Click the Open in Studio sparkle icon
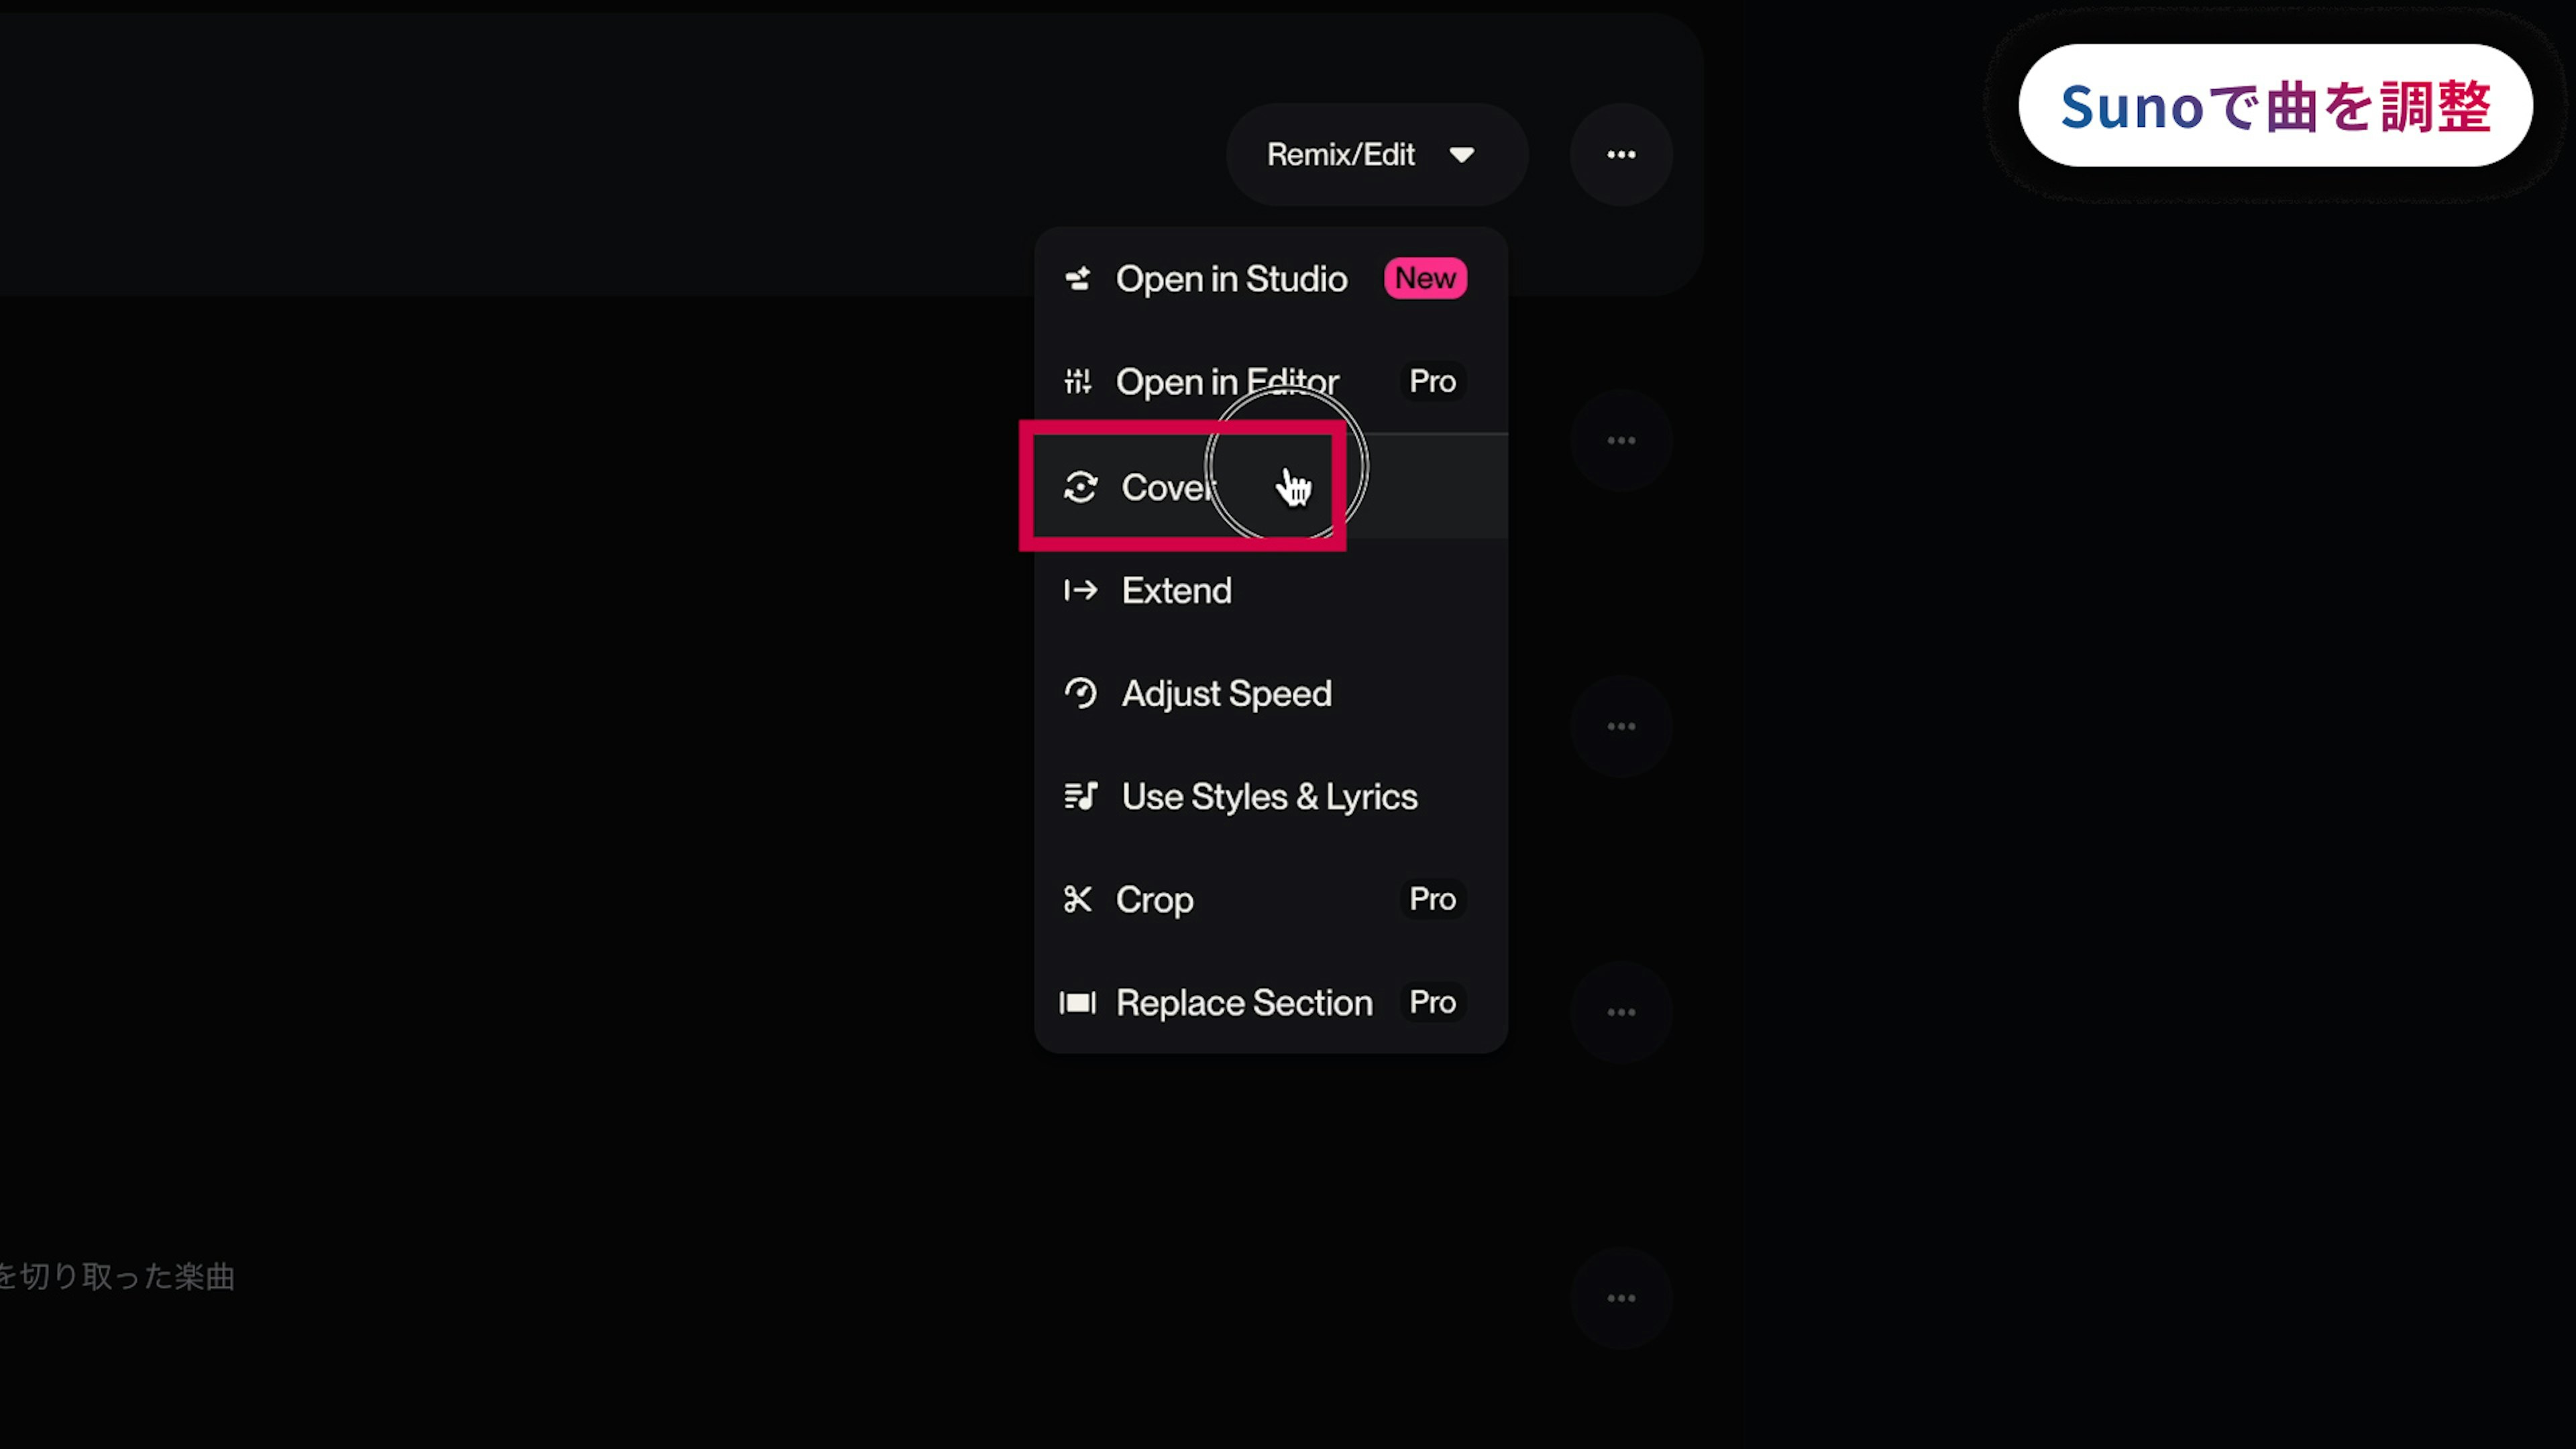The width and height of the screenshot is (2576, 1449). coord(1077,279)
